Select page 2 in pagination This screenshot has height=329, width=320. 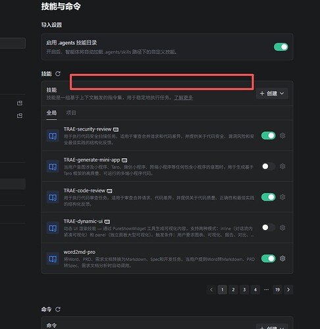tap(233, 289)
